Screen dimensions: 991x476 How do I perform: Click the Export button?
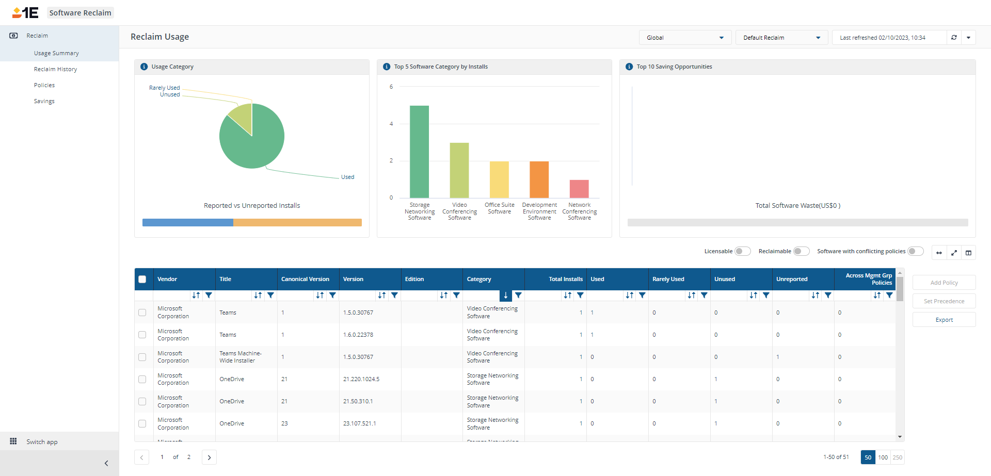(x=944, y=320)
